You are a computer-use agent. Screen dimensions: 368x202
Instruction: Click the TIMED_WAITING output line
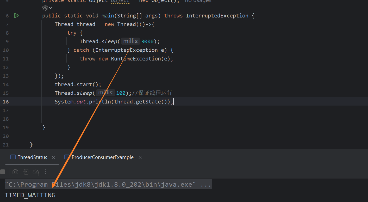tap(30, 195)
